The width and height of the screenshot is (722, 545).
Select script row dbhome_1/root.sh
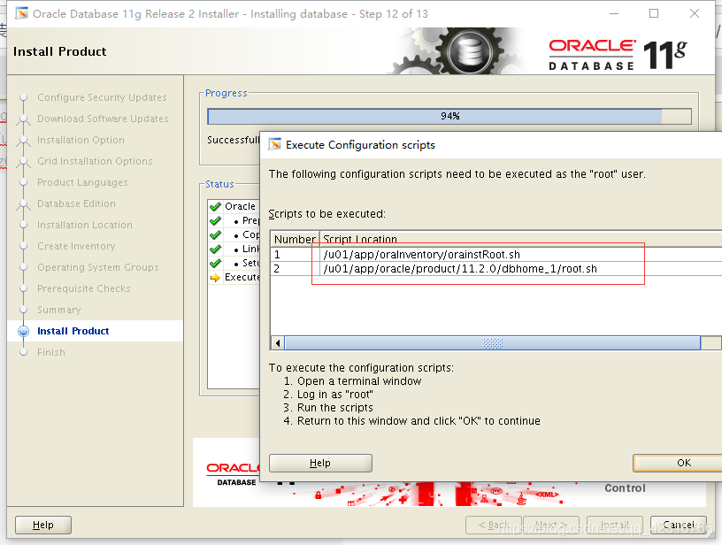click(x=495, y=269)
